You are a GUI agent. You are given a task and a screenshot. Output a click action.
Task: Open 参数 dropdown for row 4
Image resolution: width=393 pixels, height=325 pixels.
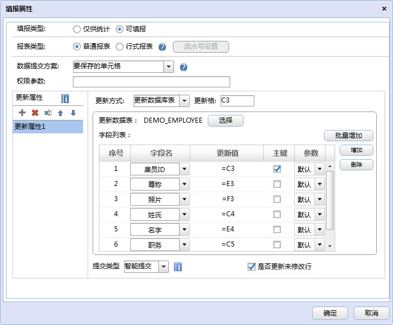pyautogui.click(x=319, y=215)
